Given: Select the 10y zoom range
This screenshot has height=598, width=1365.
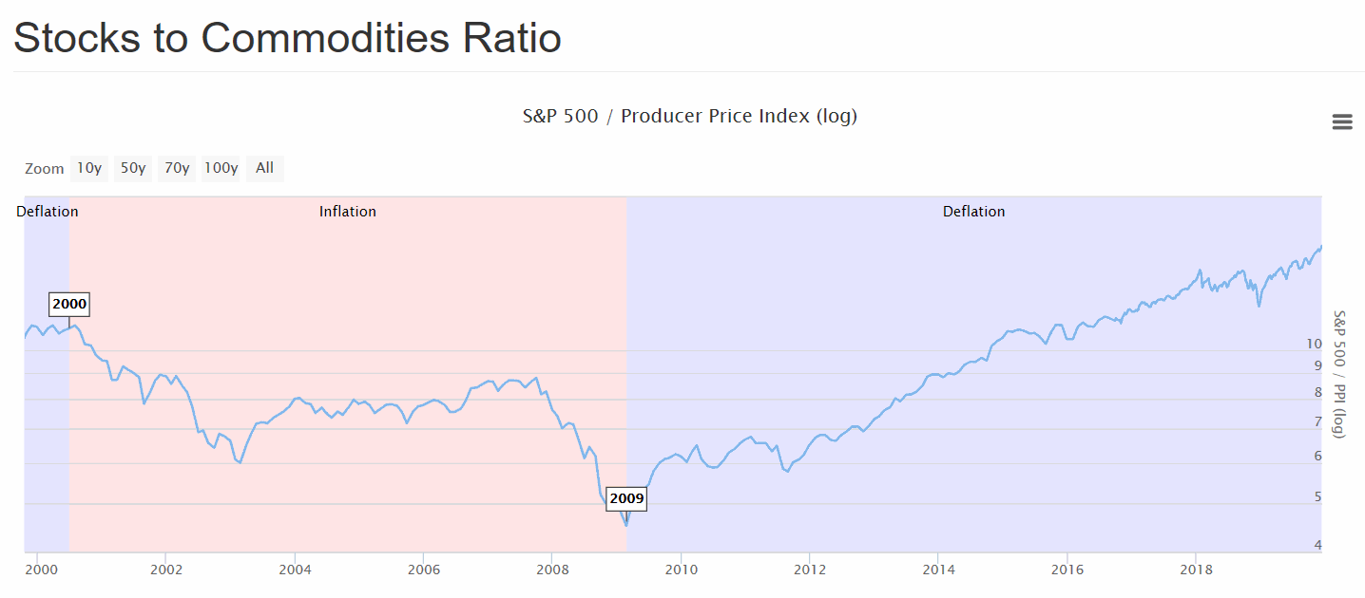Looking at the screenshot, I should click(89, 168).
